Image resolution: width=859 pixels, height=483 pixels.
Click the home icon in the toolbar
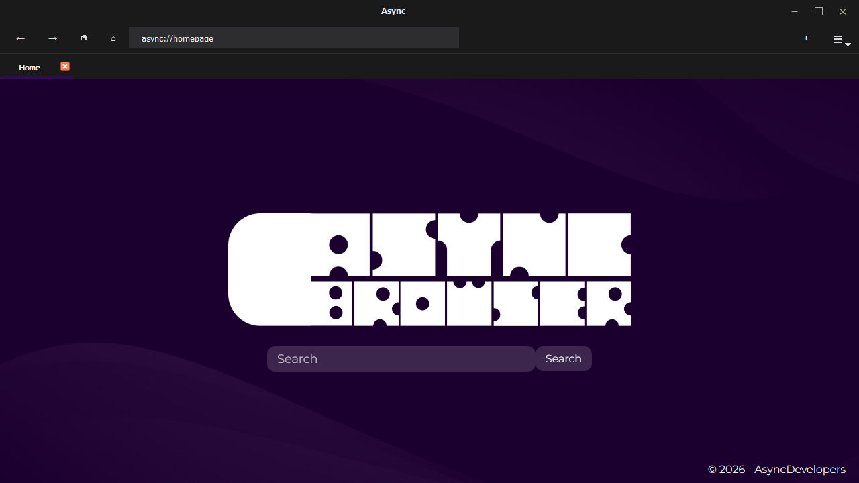tap(113, 38)
